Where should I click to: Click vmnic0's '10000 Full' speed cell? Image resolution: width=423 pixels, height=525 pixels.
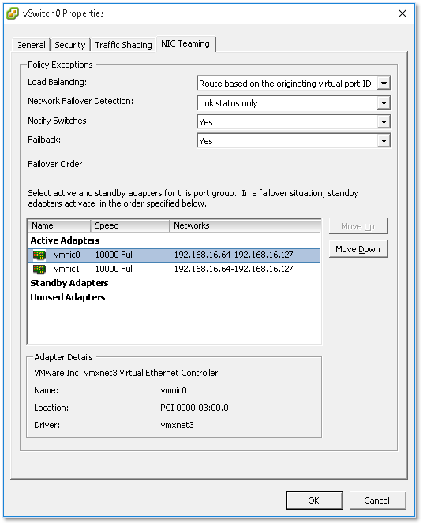(114, 255)
